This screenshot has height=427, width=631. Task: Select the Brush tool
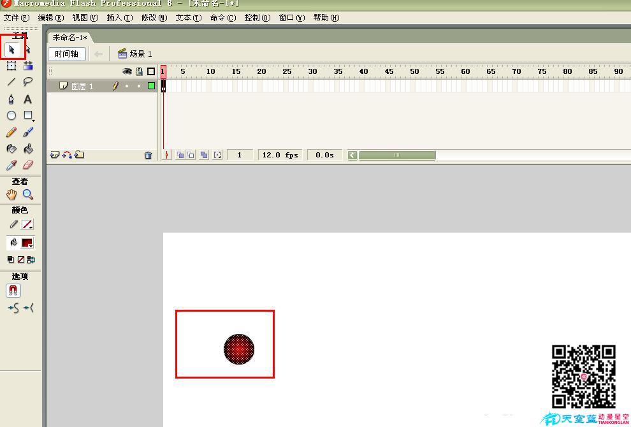click(28, 132)
